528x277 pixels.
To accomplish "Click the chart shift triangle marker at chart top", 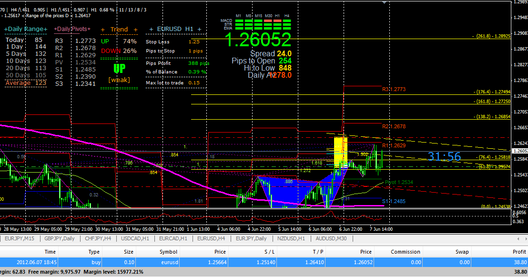I will click(x=384, y=2).
